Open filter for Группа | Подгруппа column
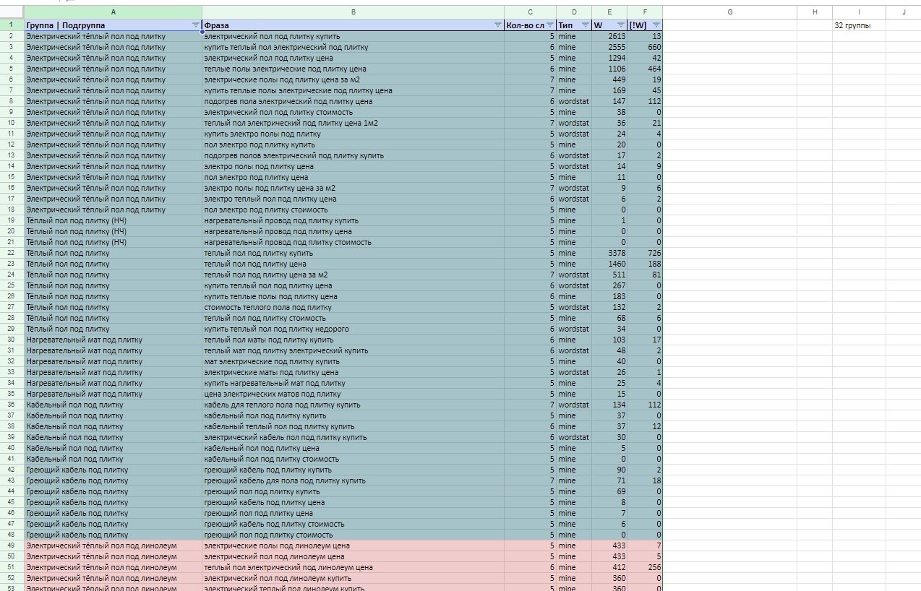The height and width of the screenshot is (591, 921). 196,25
